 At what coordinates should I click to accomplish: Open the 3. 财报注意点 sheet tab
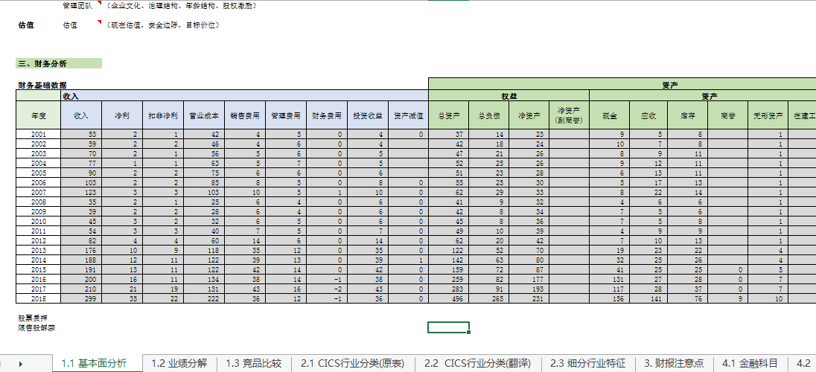pyautogui.click(x=674, y=363)
